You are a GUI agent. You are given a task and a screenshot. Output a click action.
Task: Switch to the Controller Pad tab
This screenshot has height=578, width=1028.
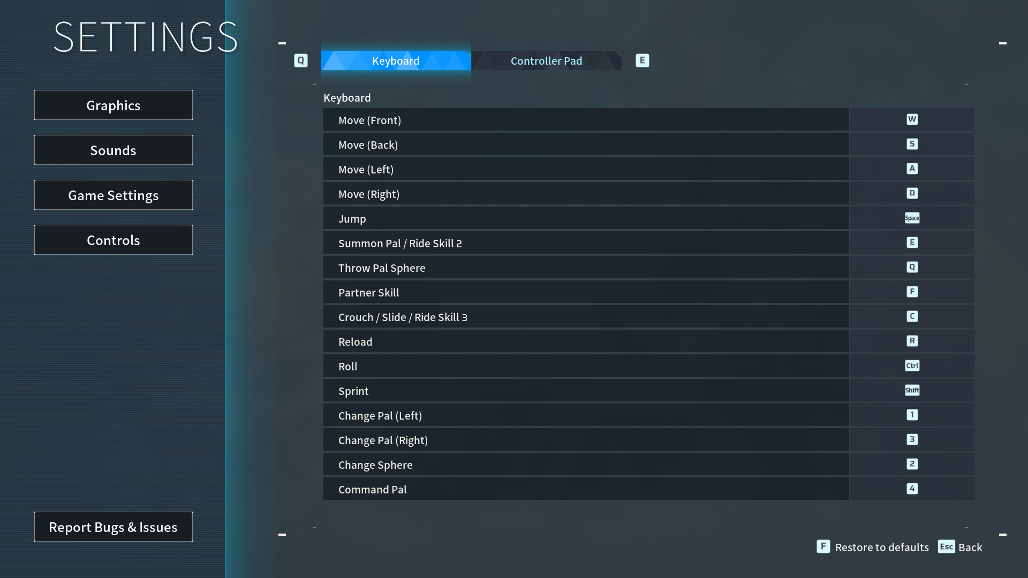coord(546,61)
